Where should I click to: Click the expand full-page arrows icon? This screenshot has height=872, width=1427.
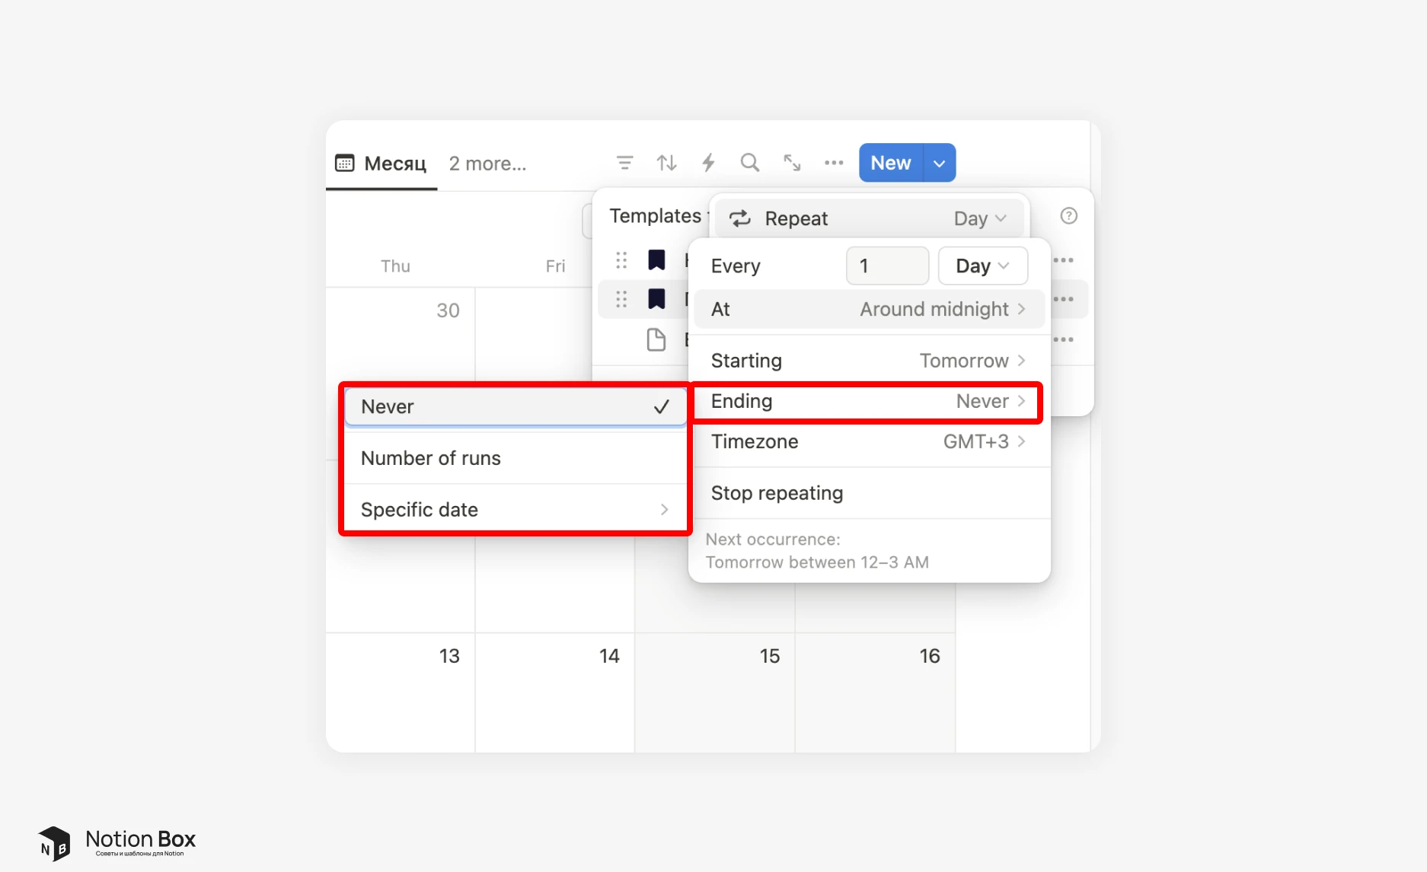click(x=792, y=163)
